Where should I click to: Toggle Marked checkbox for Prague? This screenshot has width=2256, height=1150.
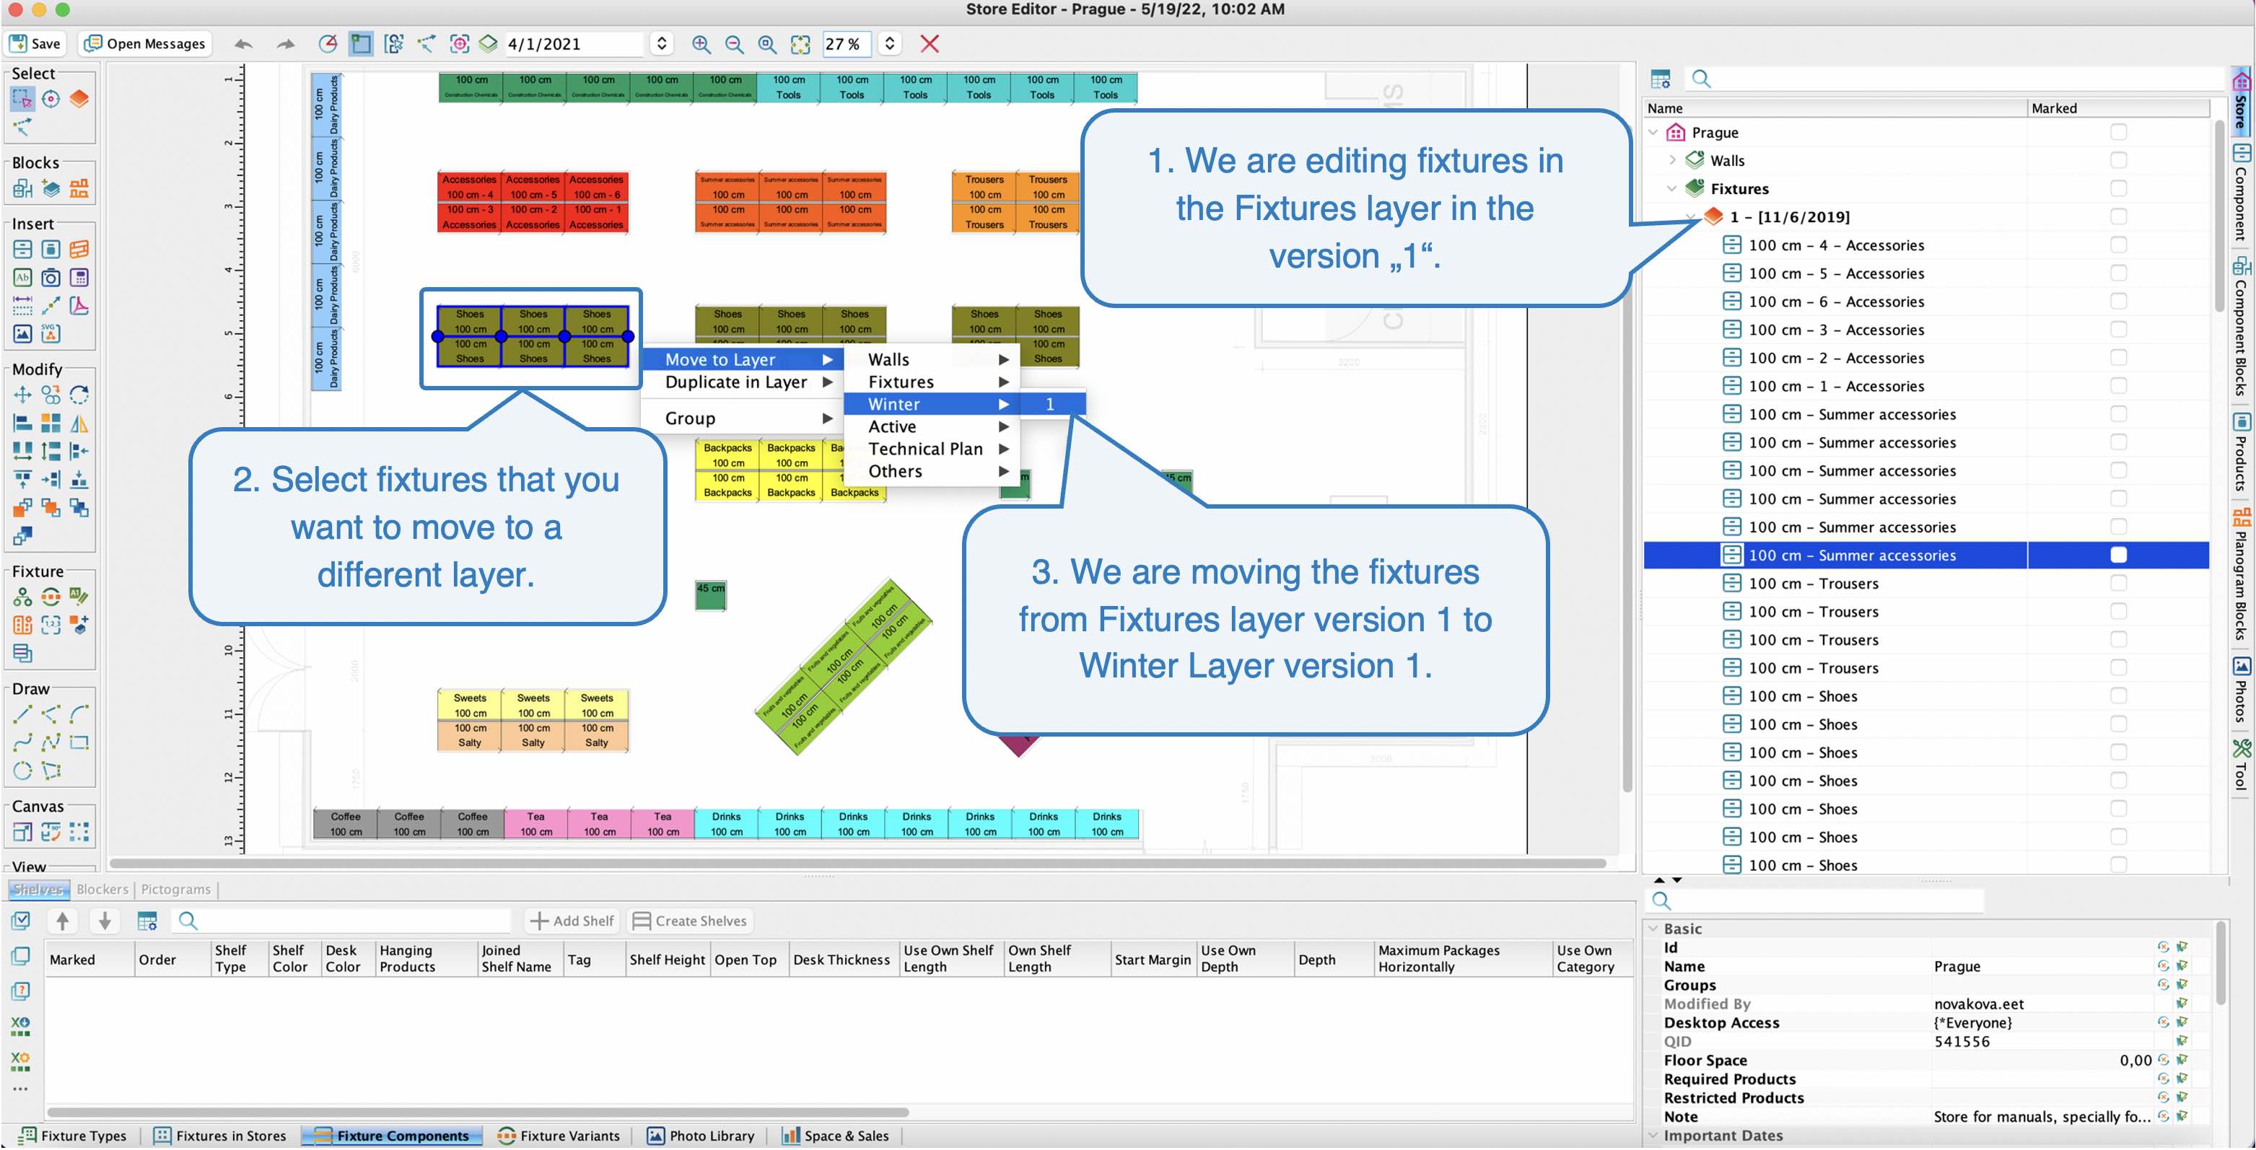(2117, 132)
